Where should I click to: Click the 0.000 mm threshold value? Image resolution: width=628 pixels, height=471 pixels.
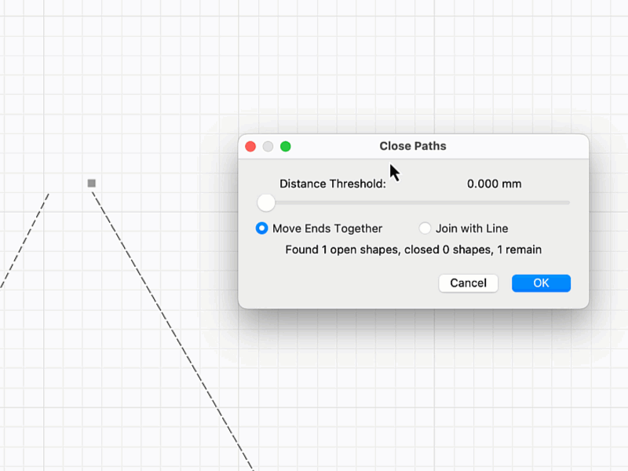click(x=494, y=184)
